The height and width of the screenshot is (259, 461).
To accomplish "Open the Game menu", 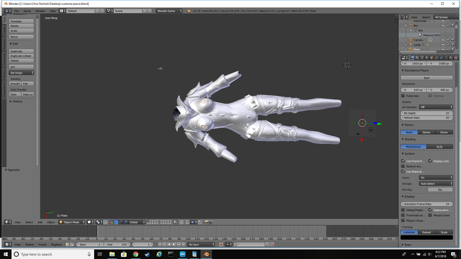I will [x=27, y=11].
